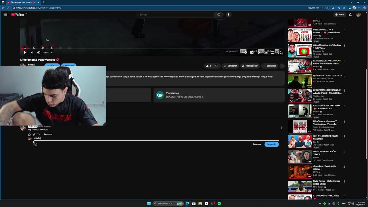The image size is (368, 207).
Task: Open the YouTube guide hamburger menu
Action: pos(5,15)
